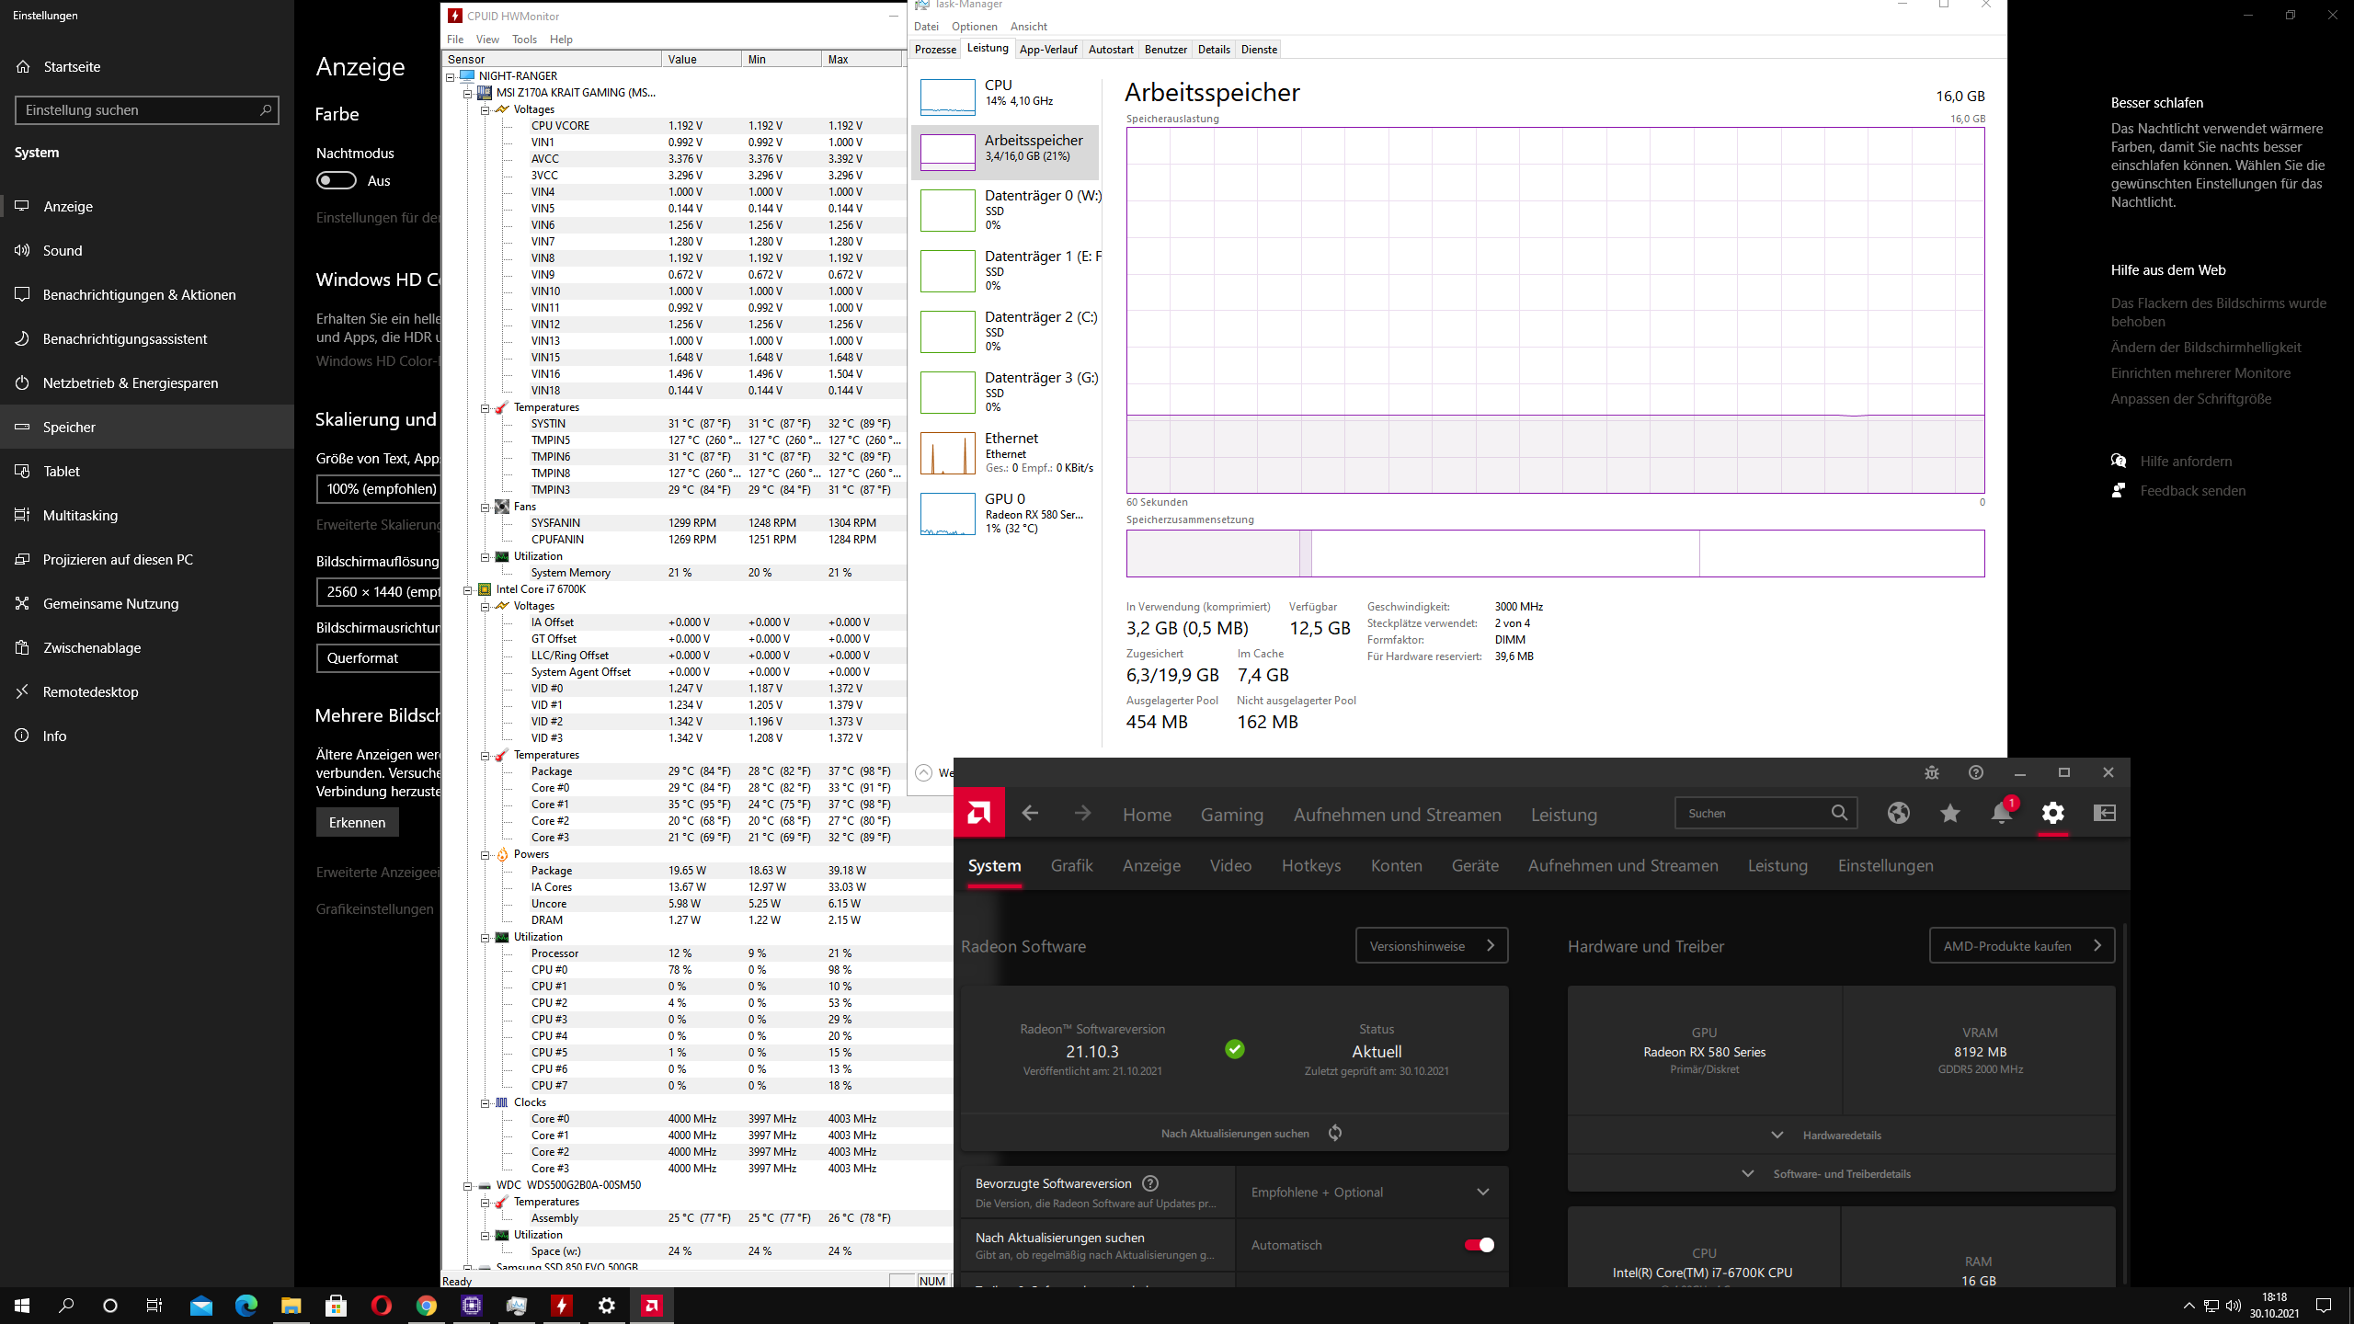
Task: Disable automatic update check toggle
Action: point(1479,1245)
